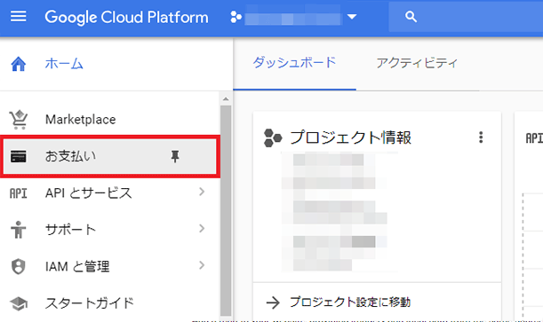Click the プロジェクト情報 card title

[x=350, y=137]
